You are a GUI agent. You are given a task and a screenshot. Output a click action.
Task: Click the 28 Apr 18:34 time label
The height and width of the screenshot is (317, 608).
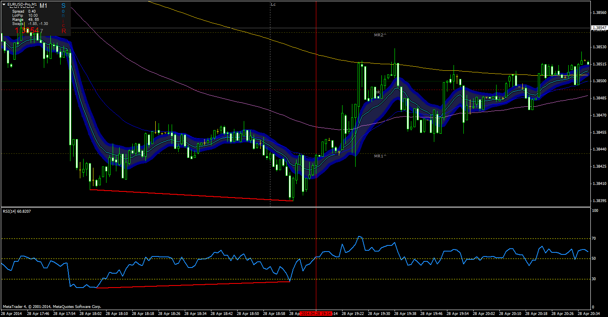195,314
